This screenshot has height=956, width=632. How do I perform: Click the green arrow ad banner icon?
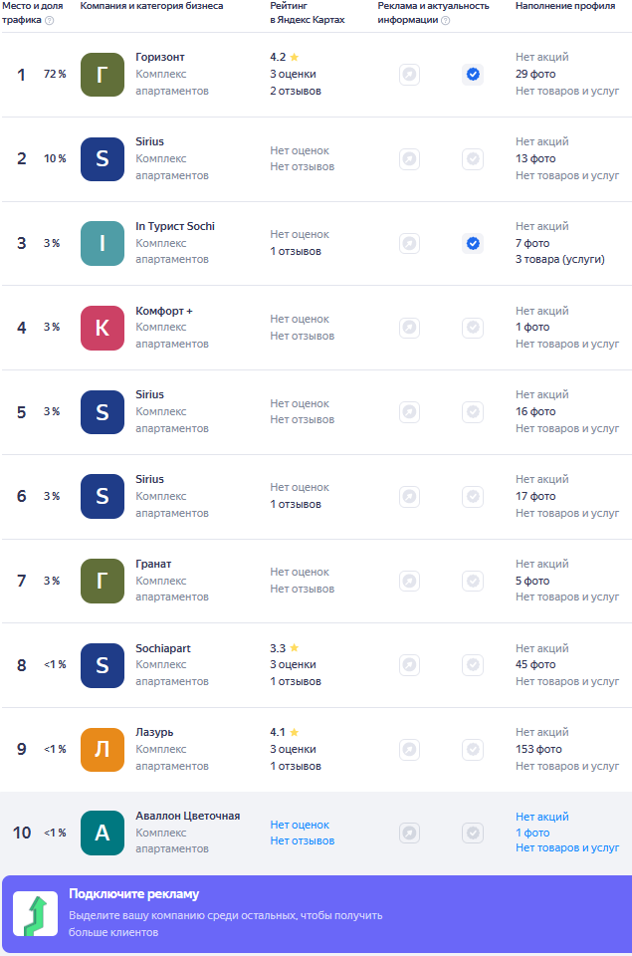pos(36,914)
